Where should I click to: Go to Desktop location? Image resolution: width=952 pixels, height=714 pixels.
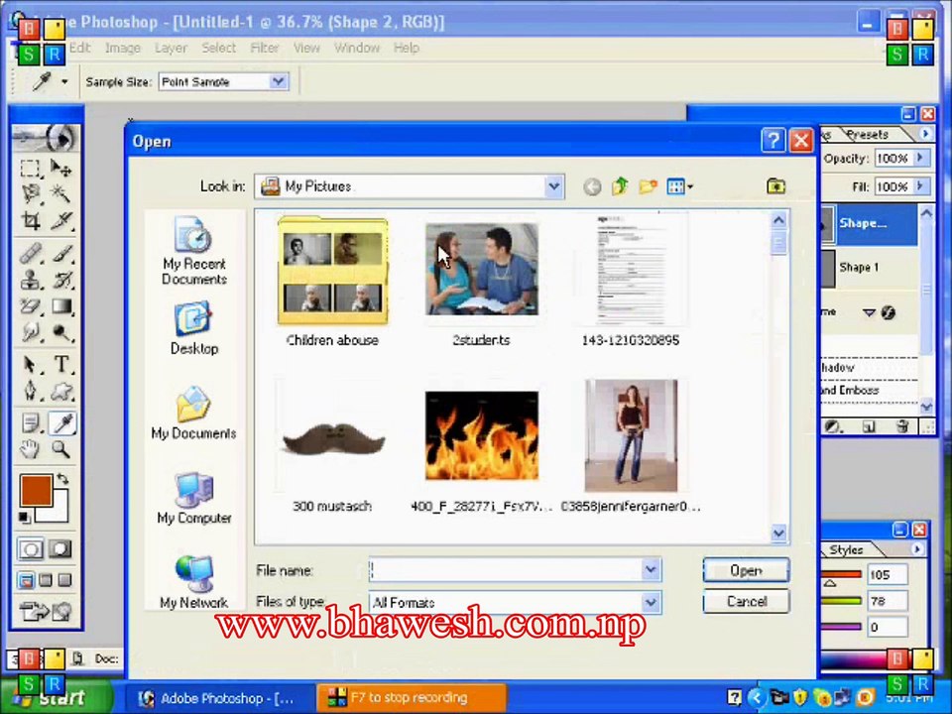pos(194,328)
